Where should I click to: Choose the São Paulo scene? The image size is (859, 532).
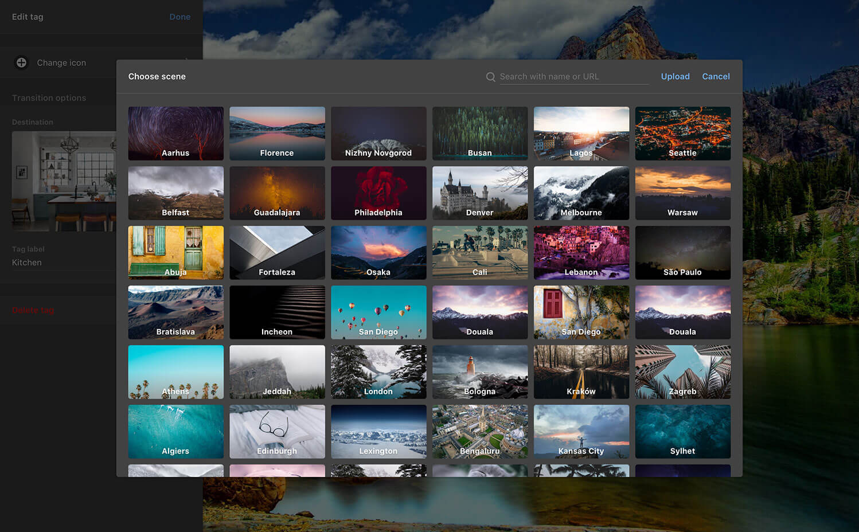[682, 252]
